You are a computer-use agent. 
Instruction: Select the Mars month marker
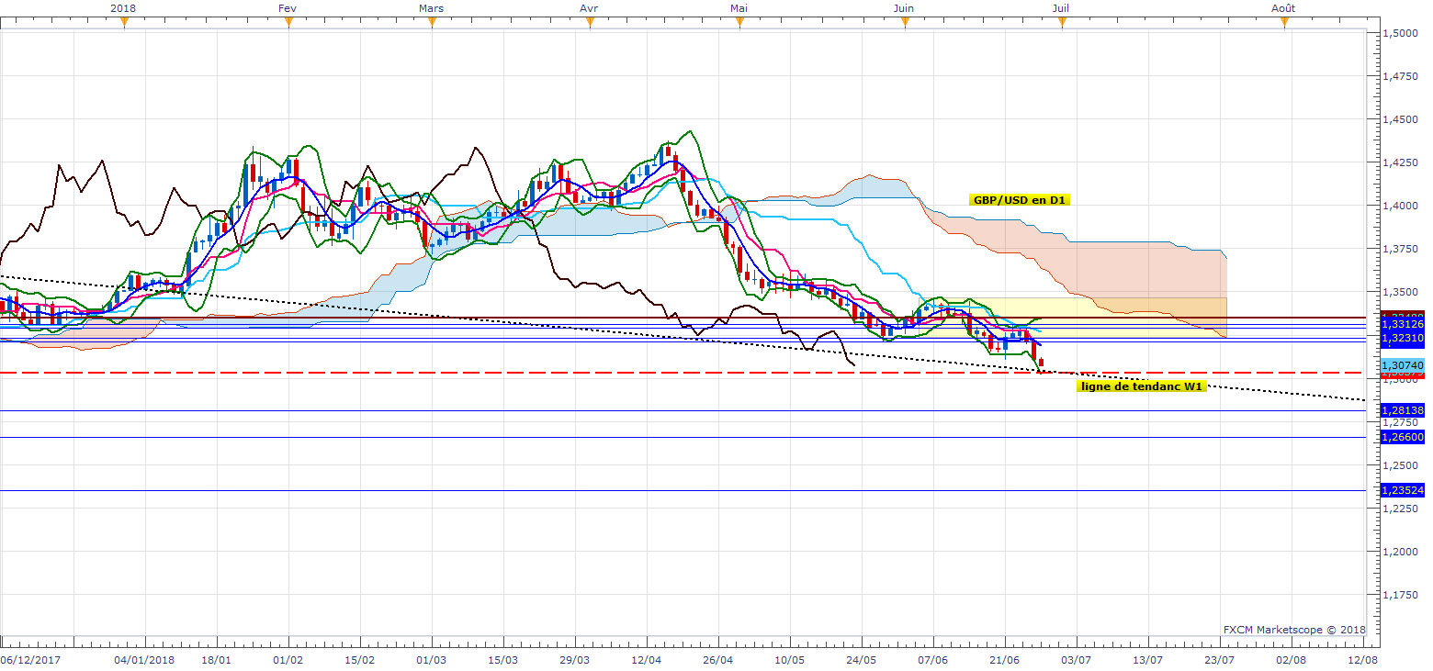coord(432,7)
